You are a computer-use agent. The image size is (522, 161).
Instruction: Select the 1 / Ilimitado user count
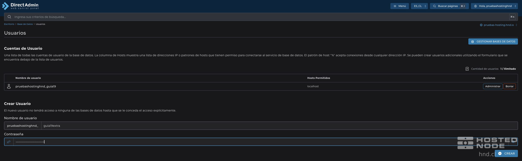click(508, 69)
